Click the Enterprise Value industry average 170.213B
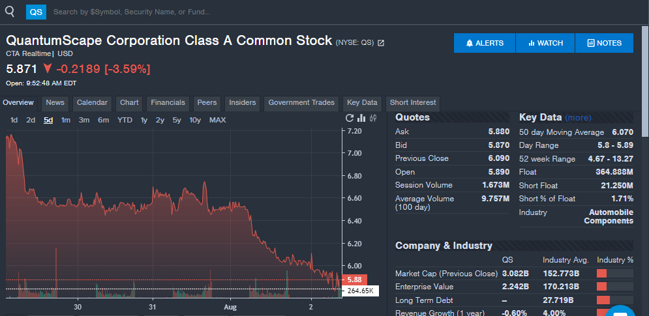 pyautogui.click(x=561, y=287)
